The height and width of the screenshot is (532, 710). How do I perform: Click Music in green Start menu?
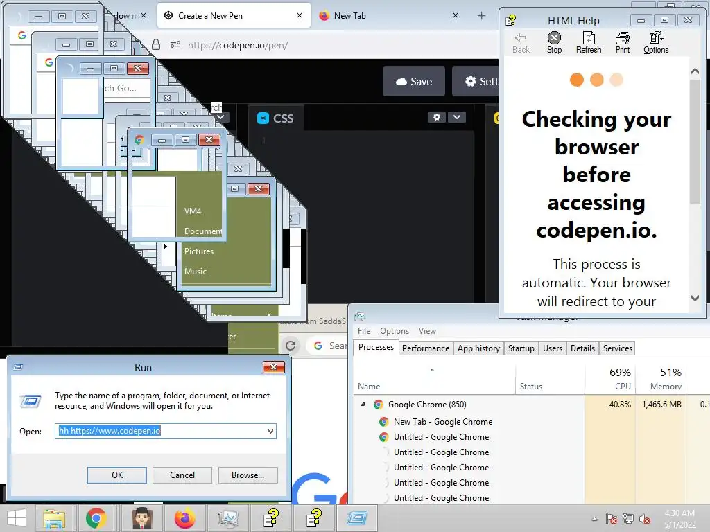pyautogui.click(x=195, y=272)
